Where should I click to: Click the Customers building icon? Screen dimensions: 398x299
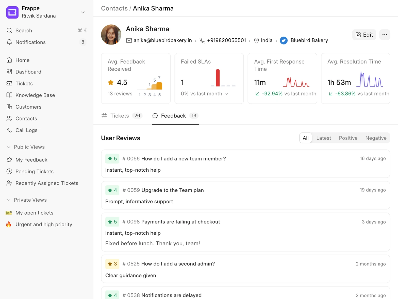click(9, 107)
